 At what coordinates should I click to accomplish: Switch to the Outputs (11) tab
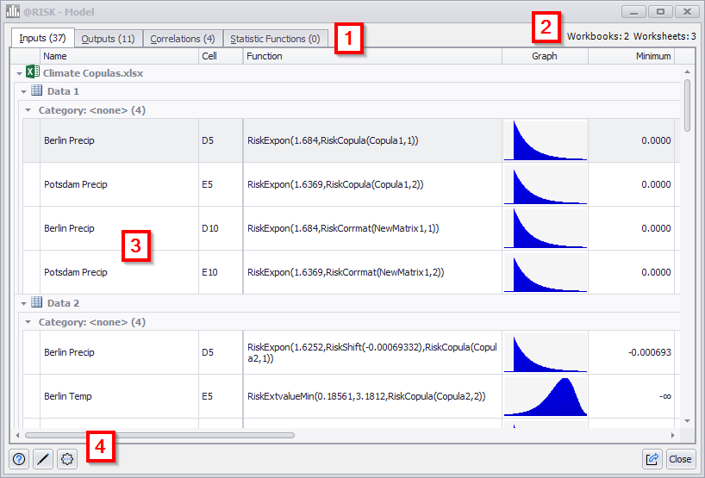tap(108, 39)
